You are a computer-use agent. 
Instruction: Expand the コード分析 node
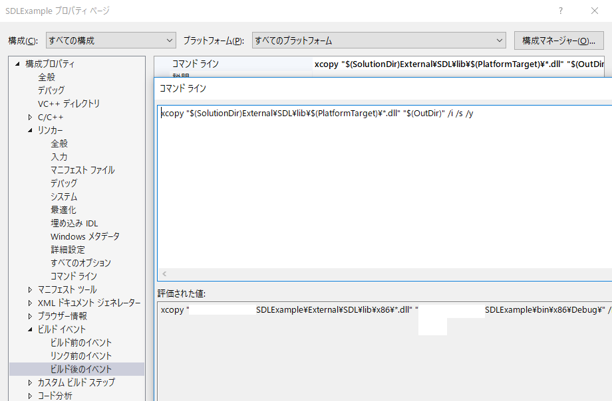(x=30, y=396)
